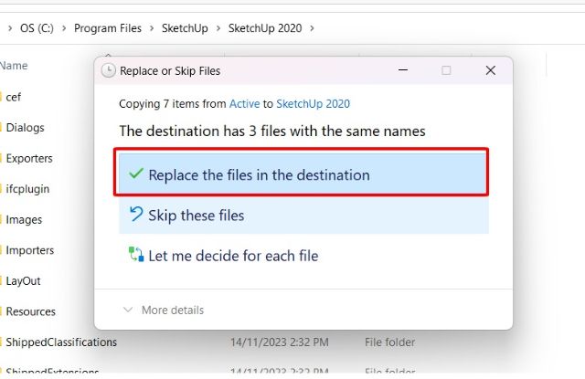Select the Exporters folder in file list

(29, 158)
